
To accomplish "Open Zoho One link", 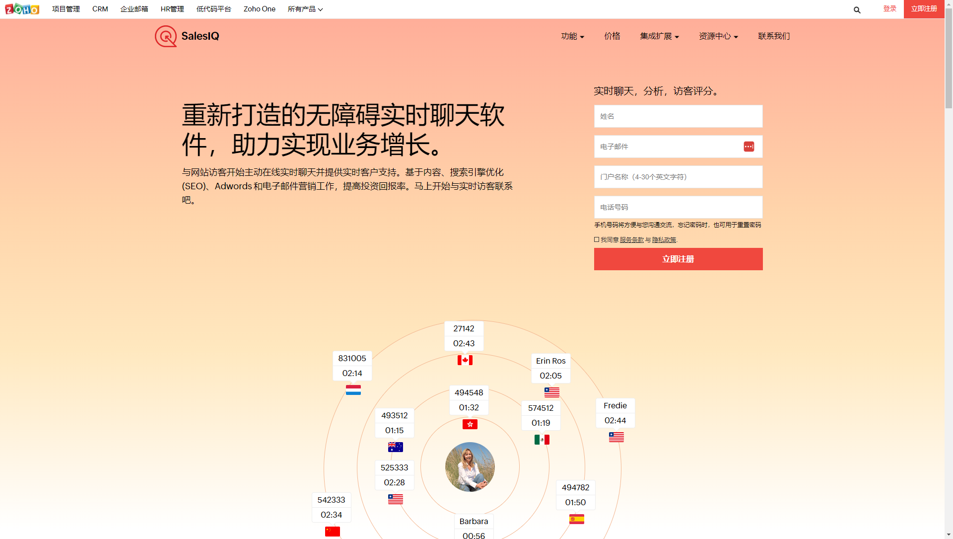I will click(x=260, y=9).
